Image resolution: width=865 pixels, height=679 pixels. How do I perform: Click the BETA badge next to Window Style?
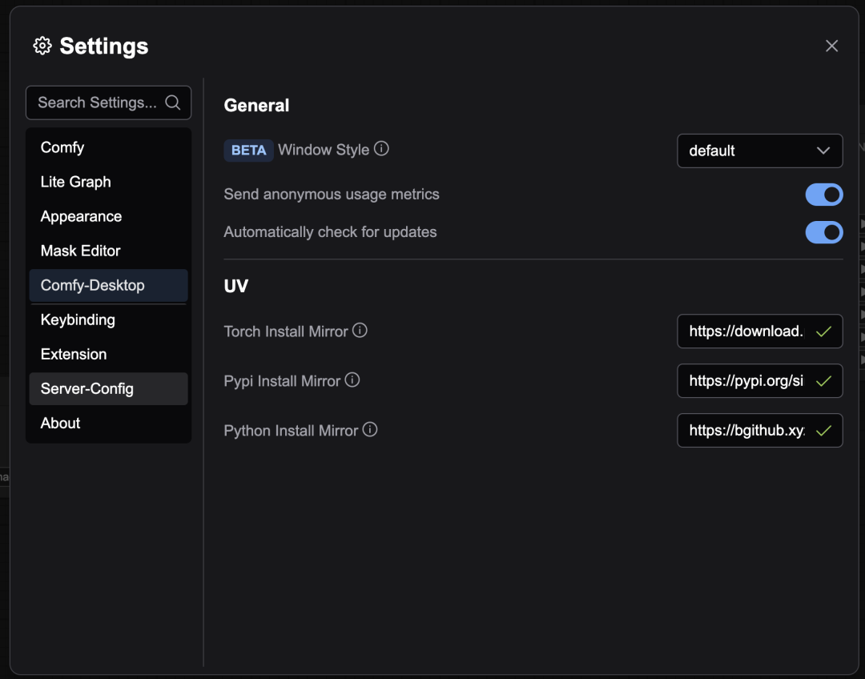(x=248, y=151)
